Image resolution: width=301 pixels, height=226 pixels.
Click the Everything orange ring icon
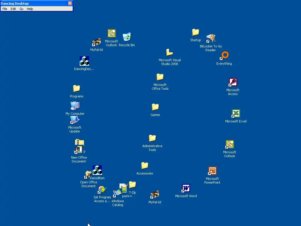coord(224,56)
